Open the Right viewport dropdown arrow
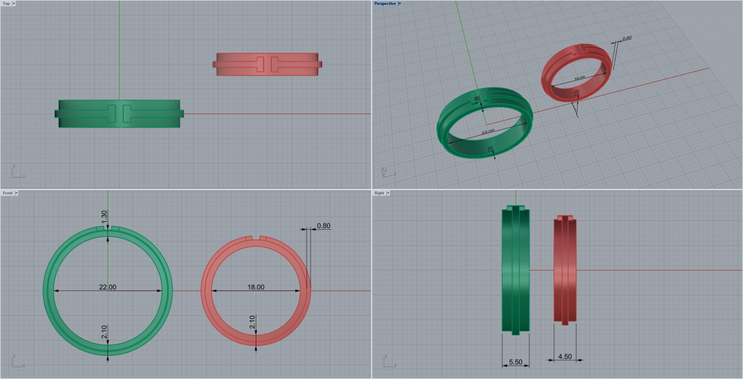The image size is (743, 379). tap(388, 193)
